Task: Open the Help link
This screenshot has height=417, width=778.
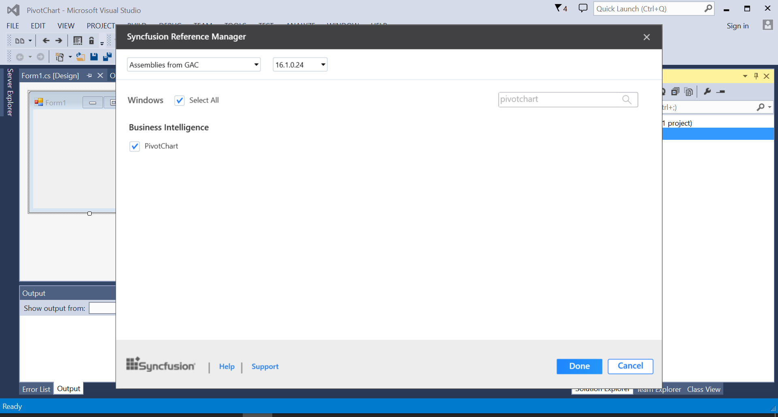Action: click(x=227, y=366)
